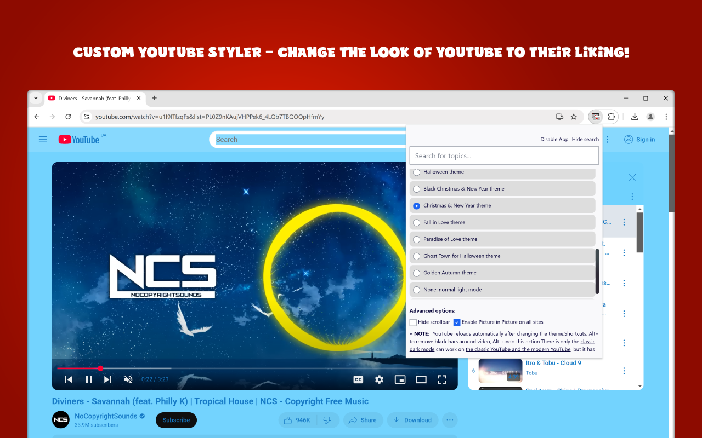Like the video with 946K likes
The image size is (702, 438).
tap(297, 420)
